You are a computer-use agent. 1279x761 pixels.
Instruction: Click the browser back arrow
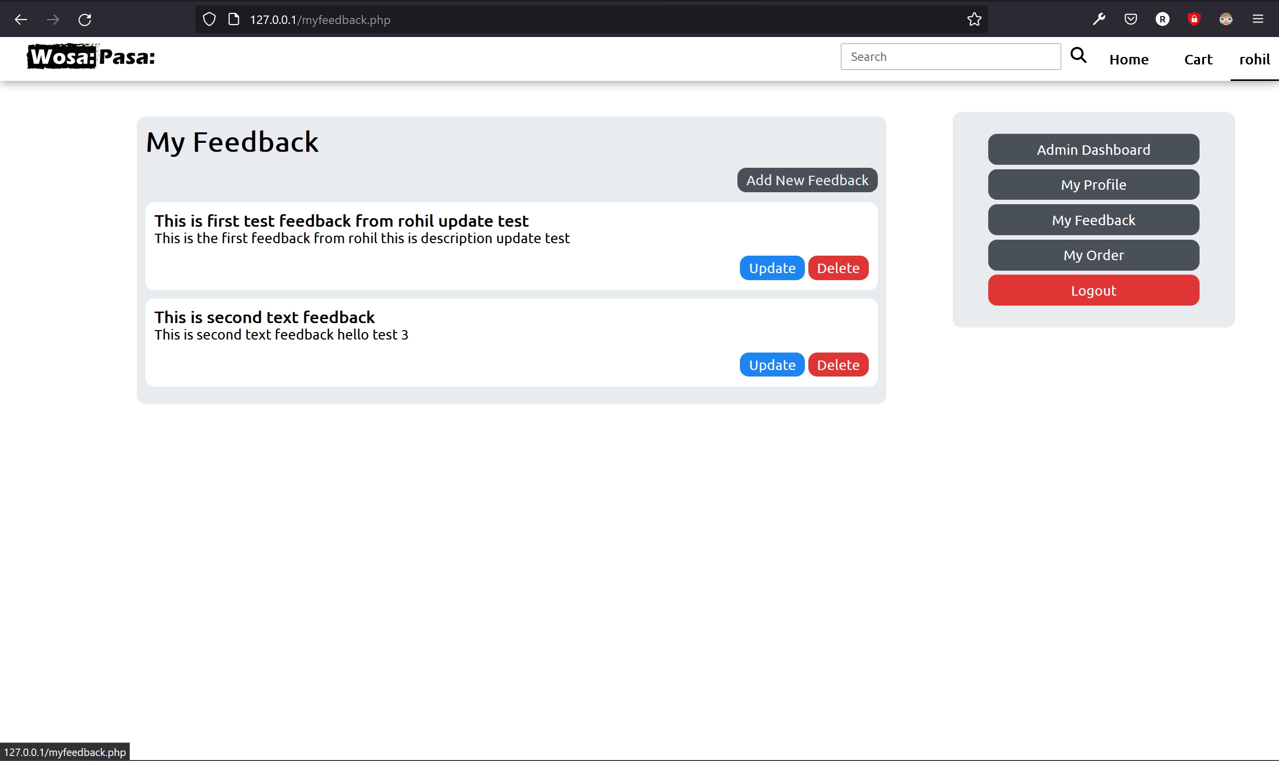tap(21, 19)
